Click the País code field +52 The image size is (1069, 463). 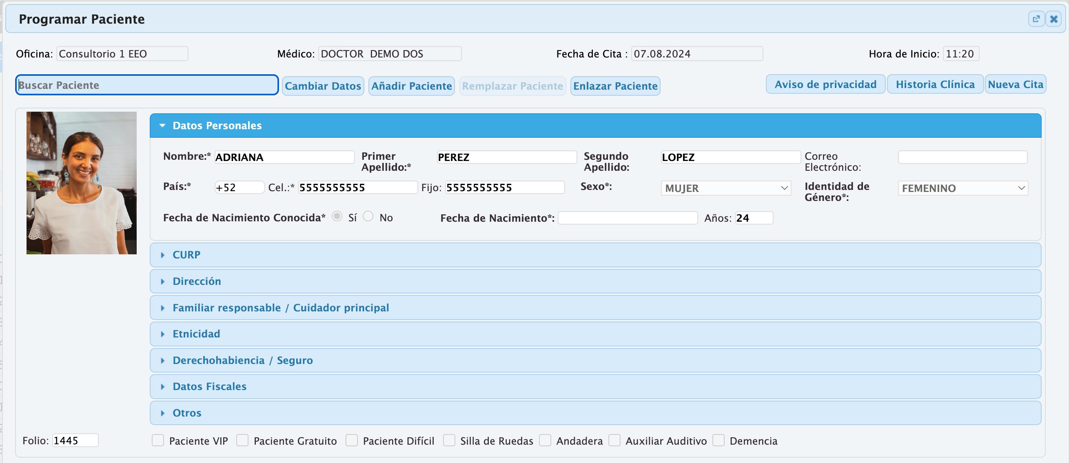coord(240,187)
